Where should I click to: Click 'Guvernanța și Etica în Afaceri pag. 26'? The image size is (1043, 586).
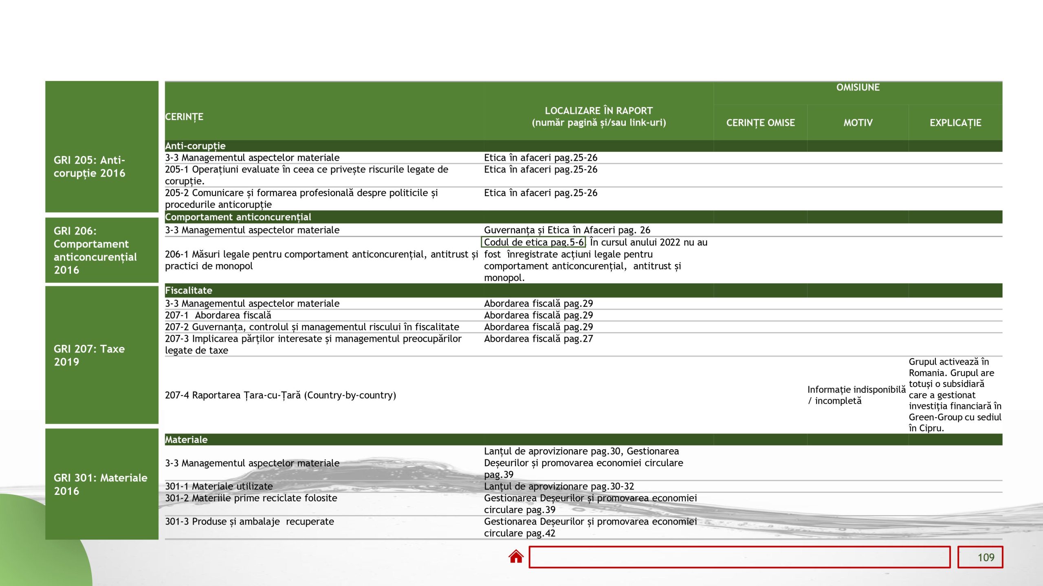567,230
